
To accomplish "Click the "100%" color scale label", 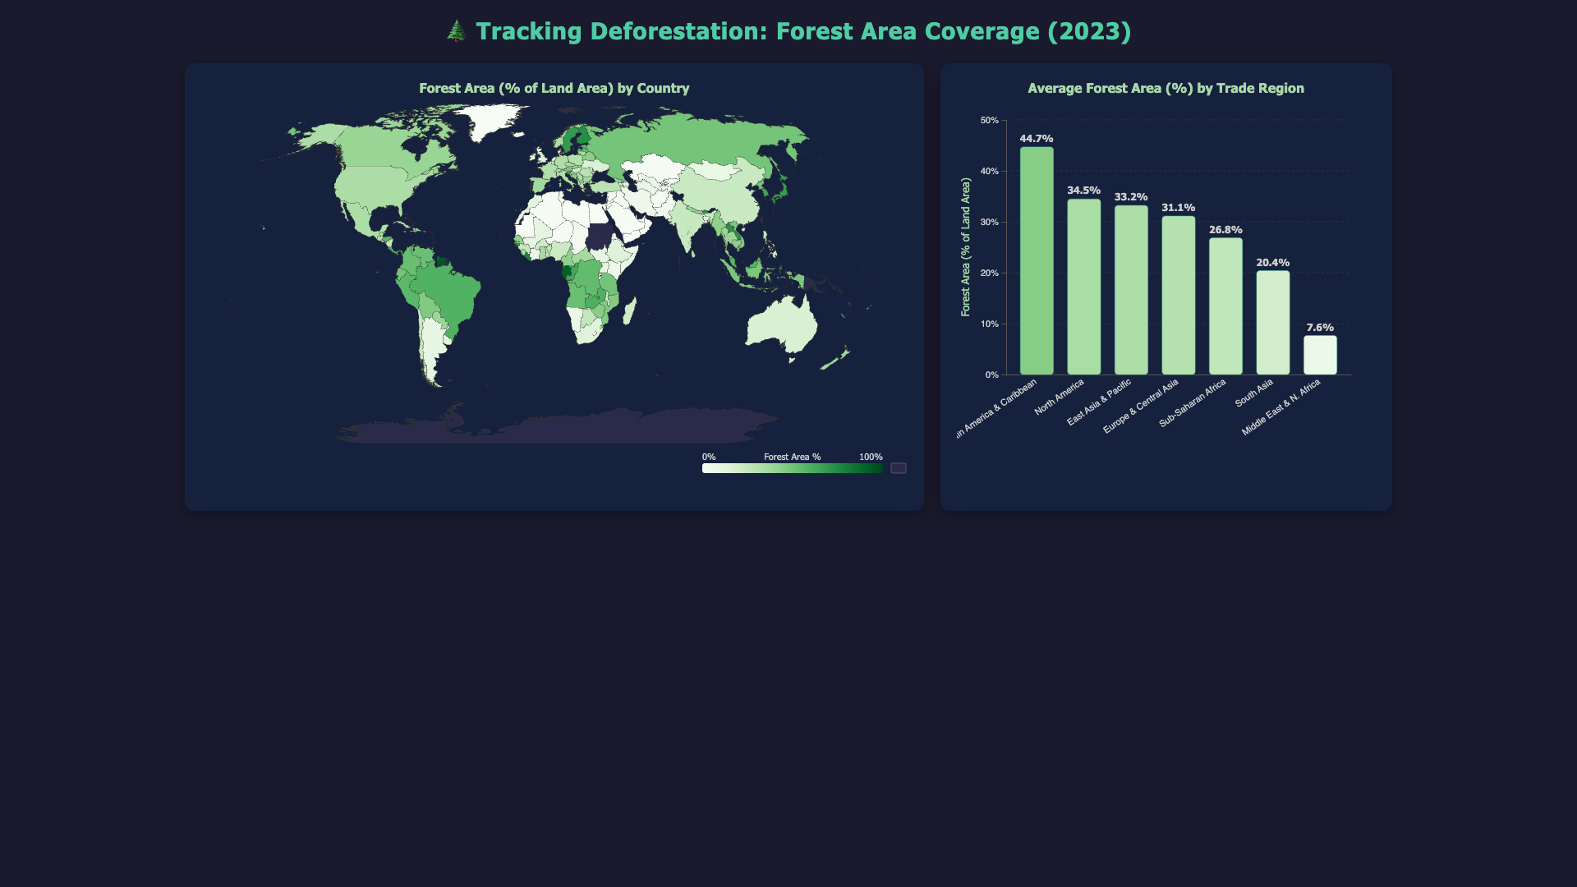I will (x=871, y=457).
